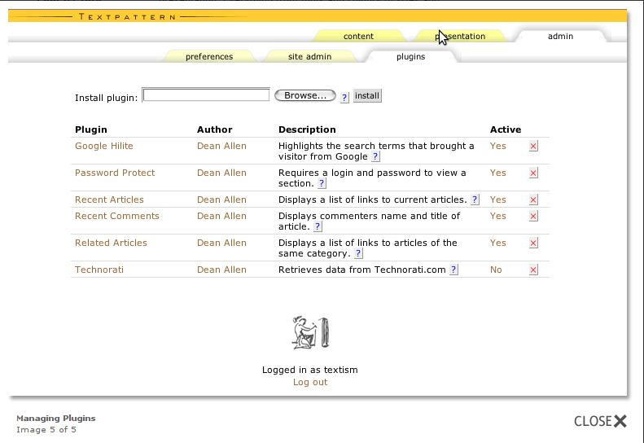Open the Password Protect plugin link
Viewport: 644px width, 443px height.
pyautogui.click(x=115, y=173)
